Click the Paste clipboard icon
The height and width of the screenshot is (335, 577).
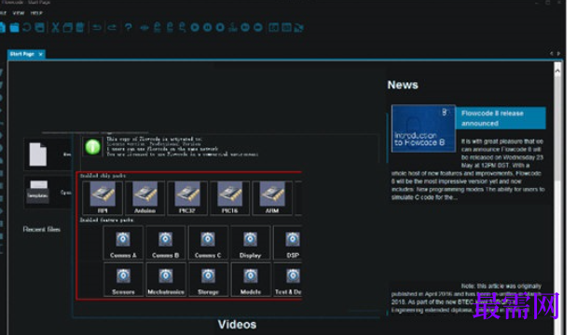point(80,28)
